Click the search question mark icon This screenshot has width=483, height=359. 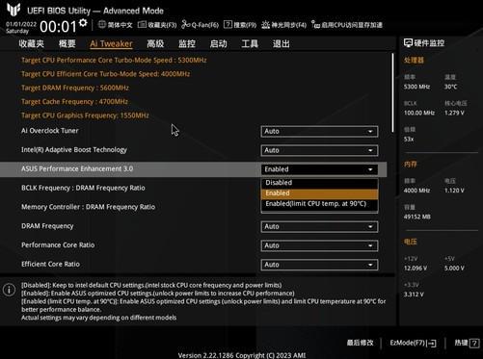[x=228, y=24]
